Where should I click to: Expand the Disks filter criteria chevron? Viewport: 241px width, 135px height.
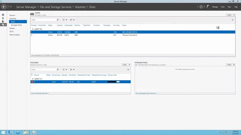(233, 20)
